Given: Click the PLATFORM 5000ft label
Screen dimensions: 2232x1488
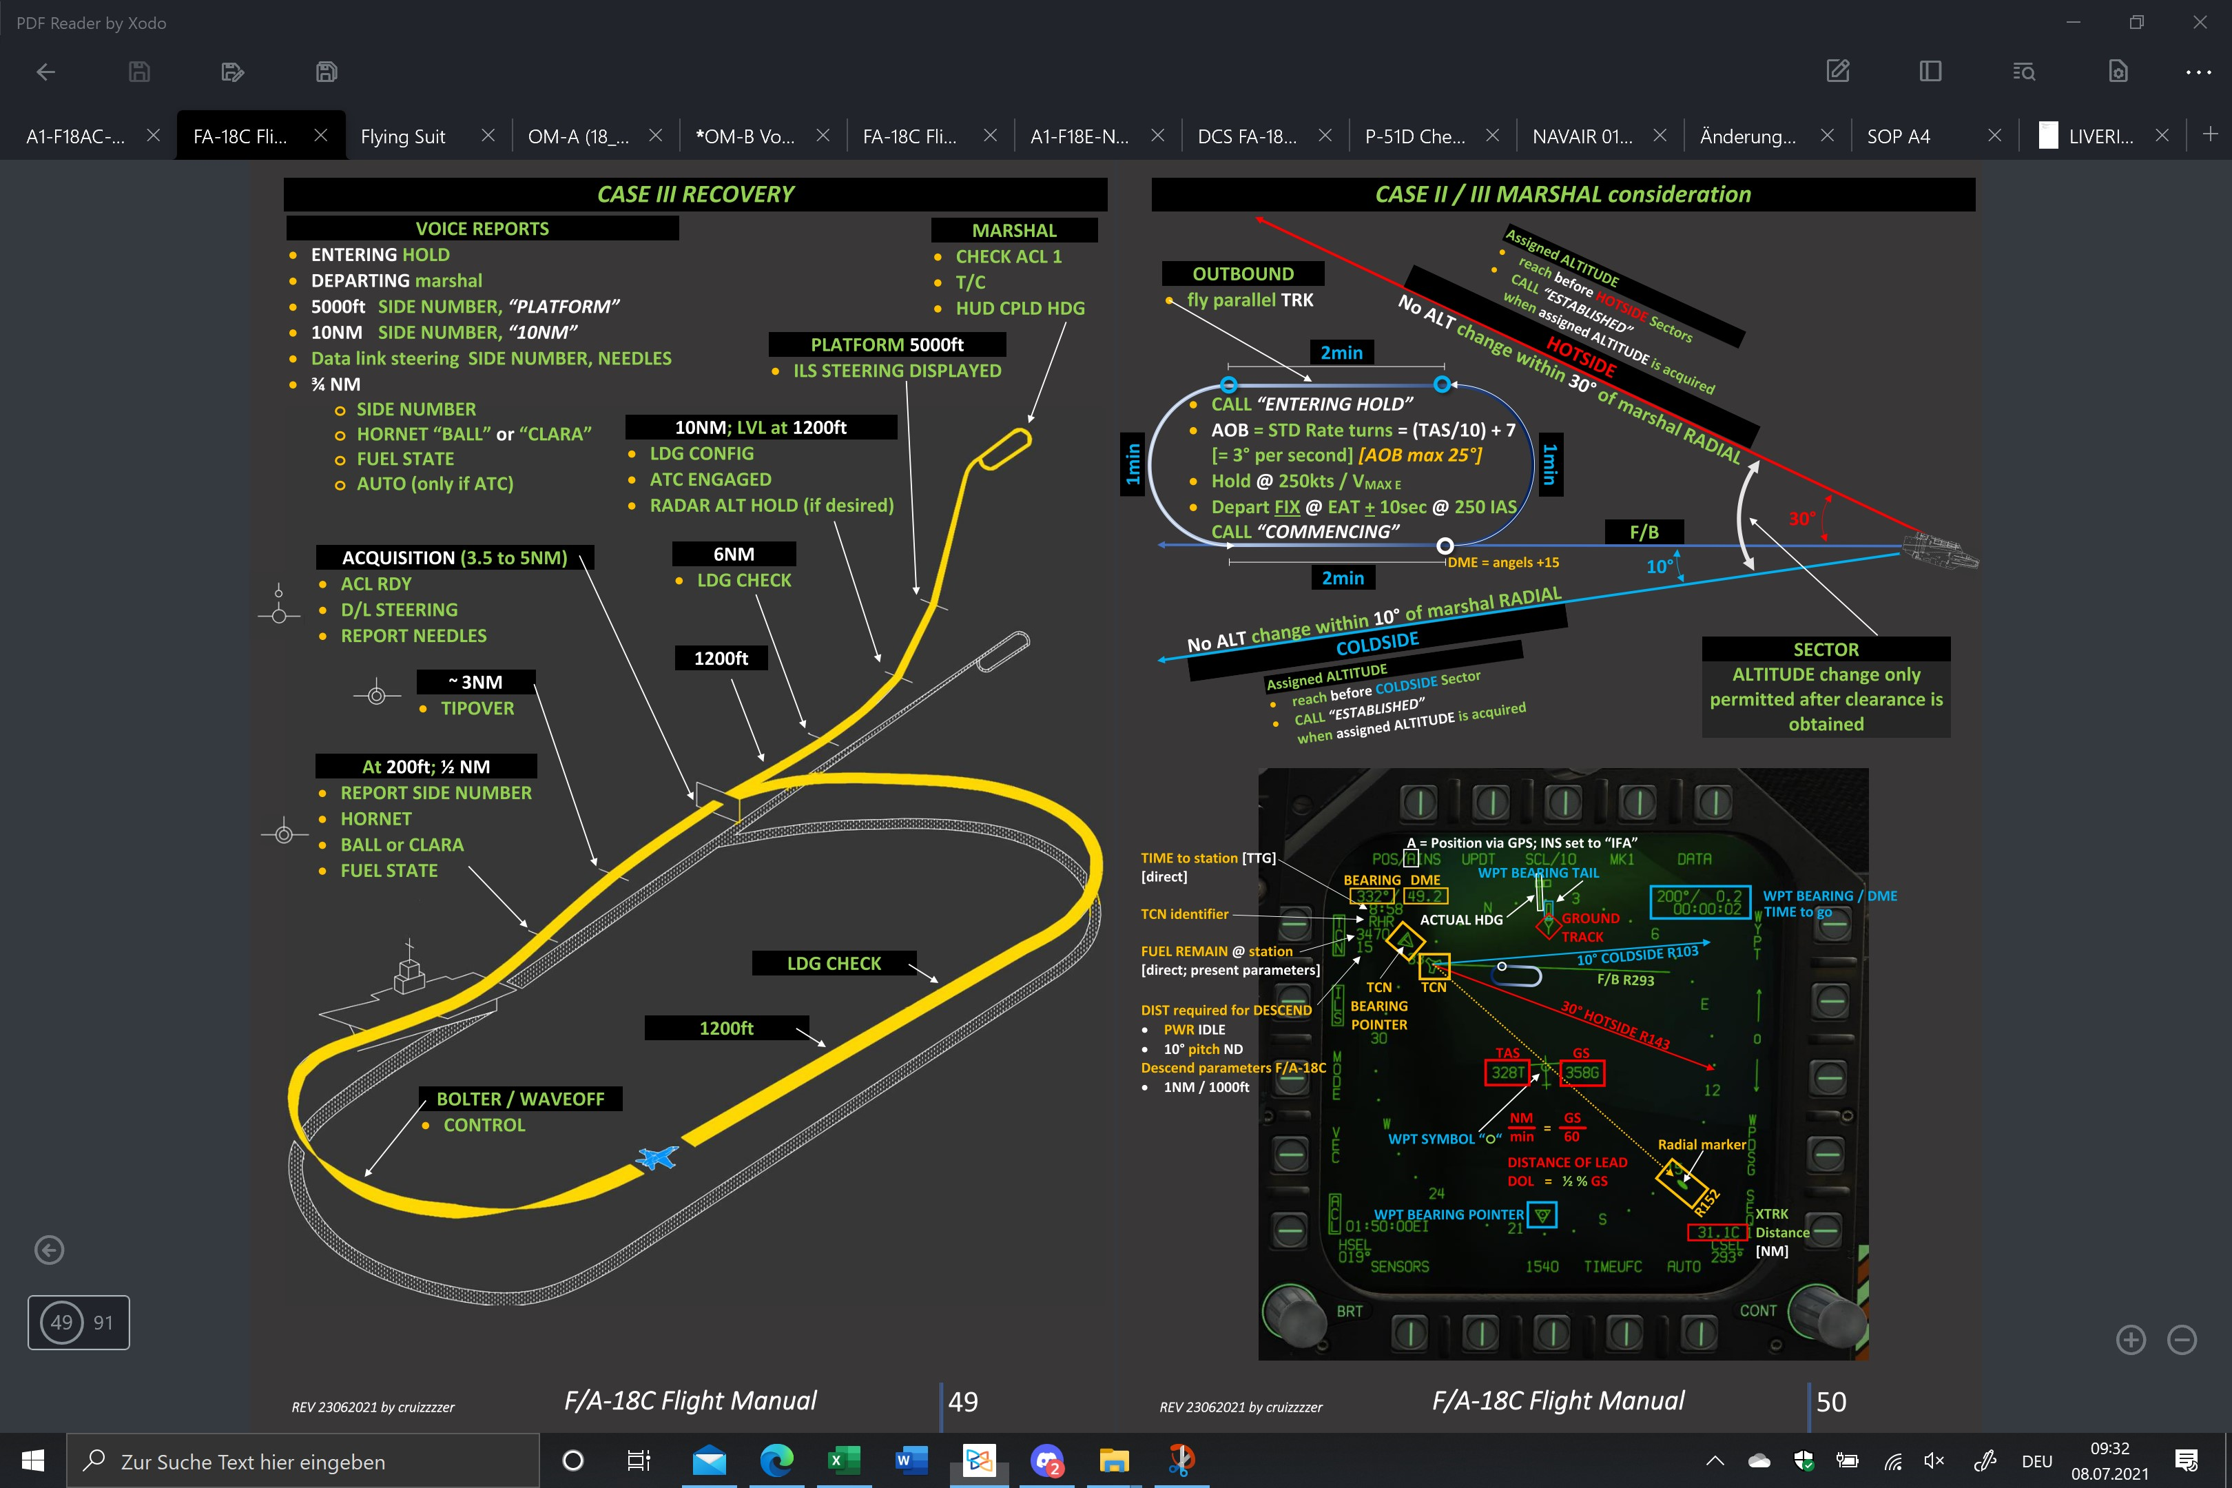Looking at the screenshot, I should [x=887, y=344].
